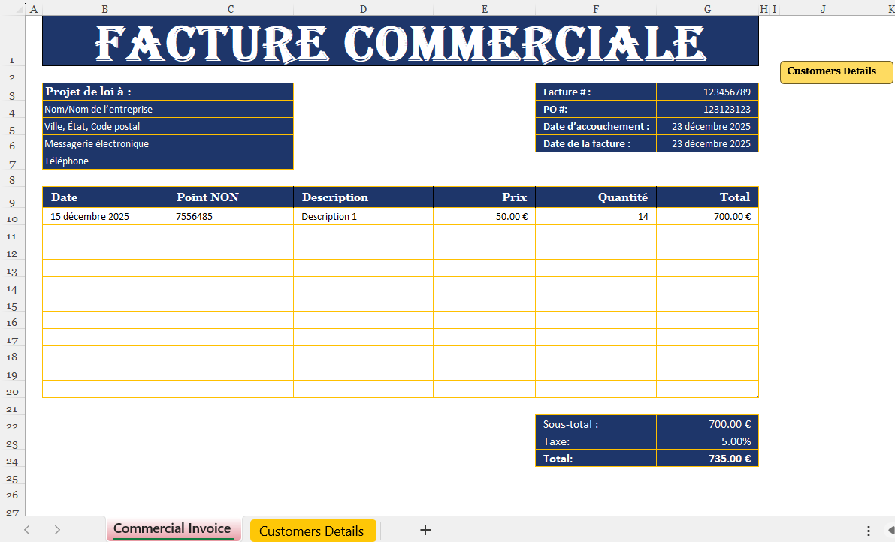Image resolution: width=895 pixels, height=542 pixels.
Task: Select the invoice number cell 123456789
Action: pyautogui.click(x=707, y=92)
